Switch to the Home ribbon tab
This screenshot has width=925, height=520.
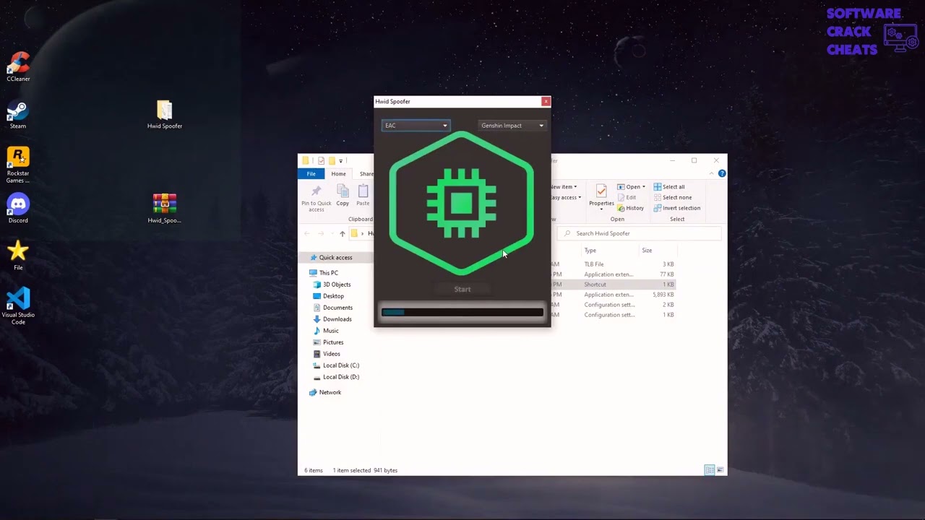point(338,174)
